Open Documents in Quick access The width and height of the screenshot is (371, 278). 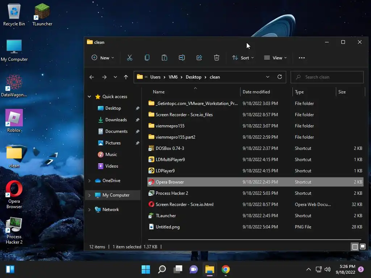click(x=116, y=131)
